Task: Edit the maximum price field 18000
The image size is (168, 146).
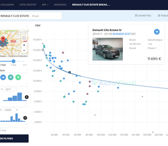Action: pos(9,110)
